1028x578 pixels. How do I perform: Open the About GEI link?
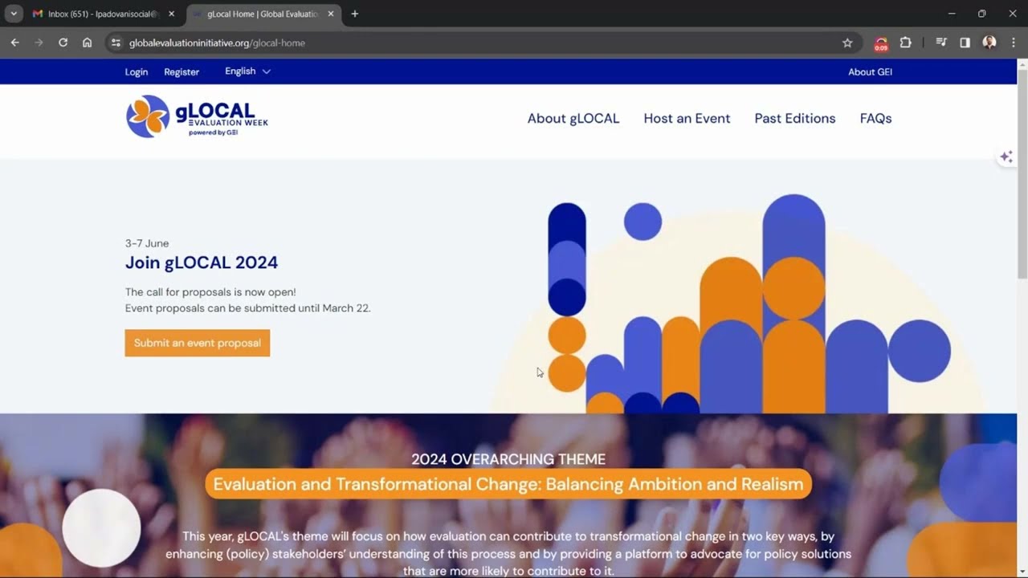870,71
